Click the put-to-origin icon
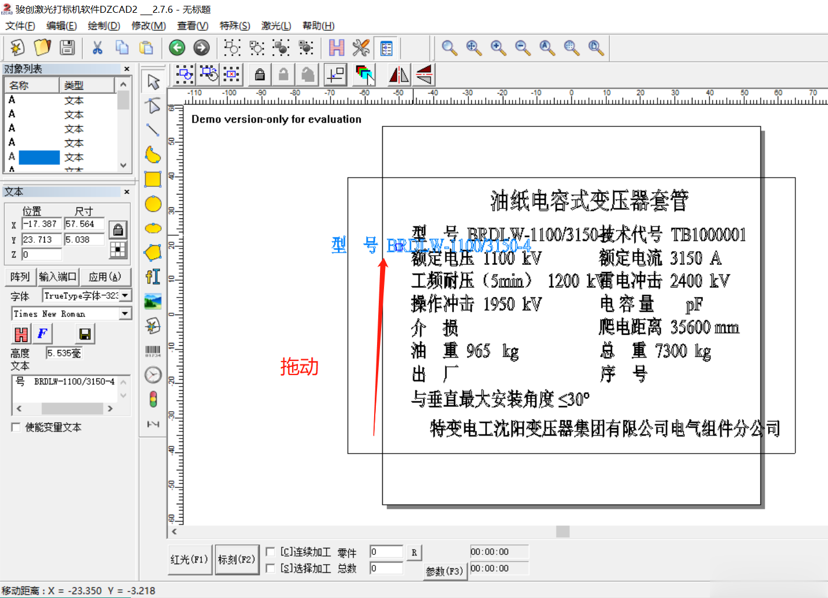Image resolution: width=828 pixels, height=598 pixels. click(336, 75)
